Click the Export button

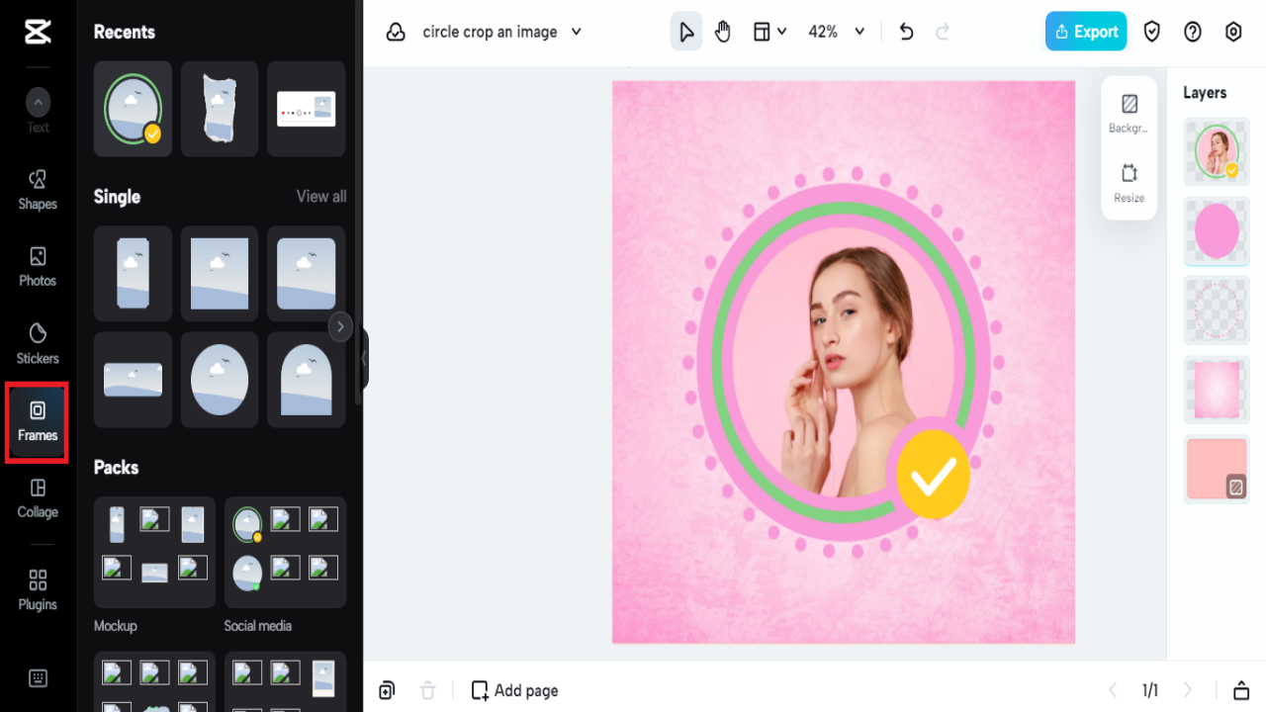pos(1086,32)
